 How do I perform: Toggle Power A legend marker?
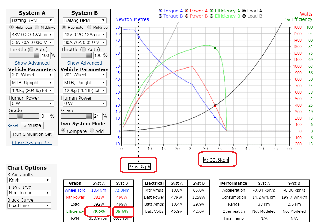[187, 11]
